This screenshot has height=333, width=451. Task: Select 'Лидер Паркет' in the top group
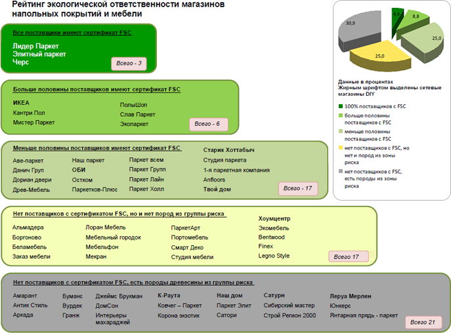click(x=35, y=46)
